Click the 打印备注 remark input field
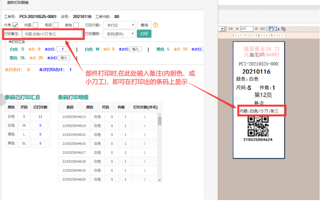323x210 pixels. (x=52, y=34)
